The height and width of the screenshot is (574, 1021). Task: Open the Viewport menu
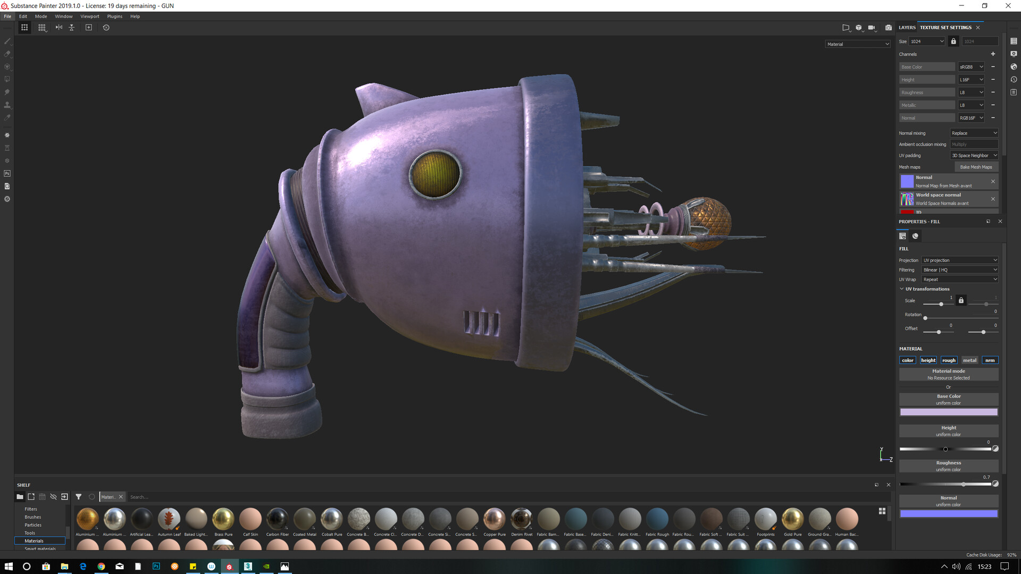click(x=89, y=16)
